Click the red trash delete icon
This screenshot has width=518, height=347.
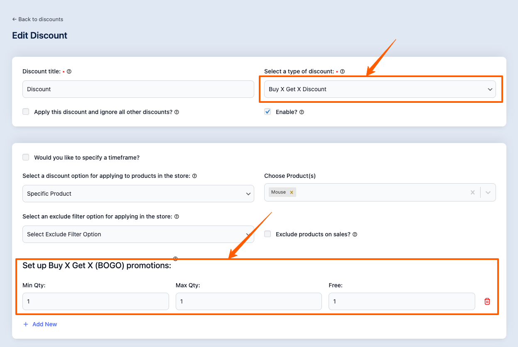click(487, 301)
